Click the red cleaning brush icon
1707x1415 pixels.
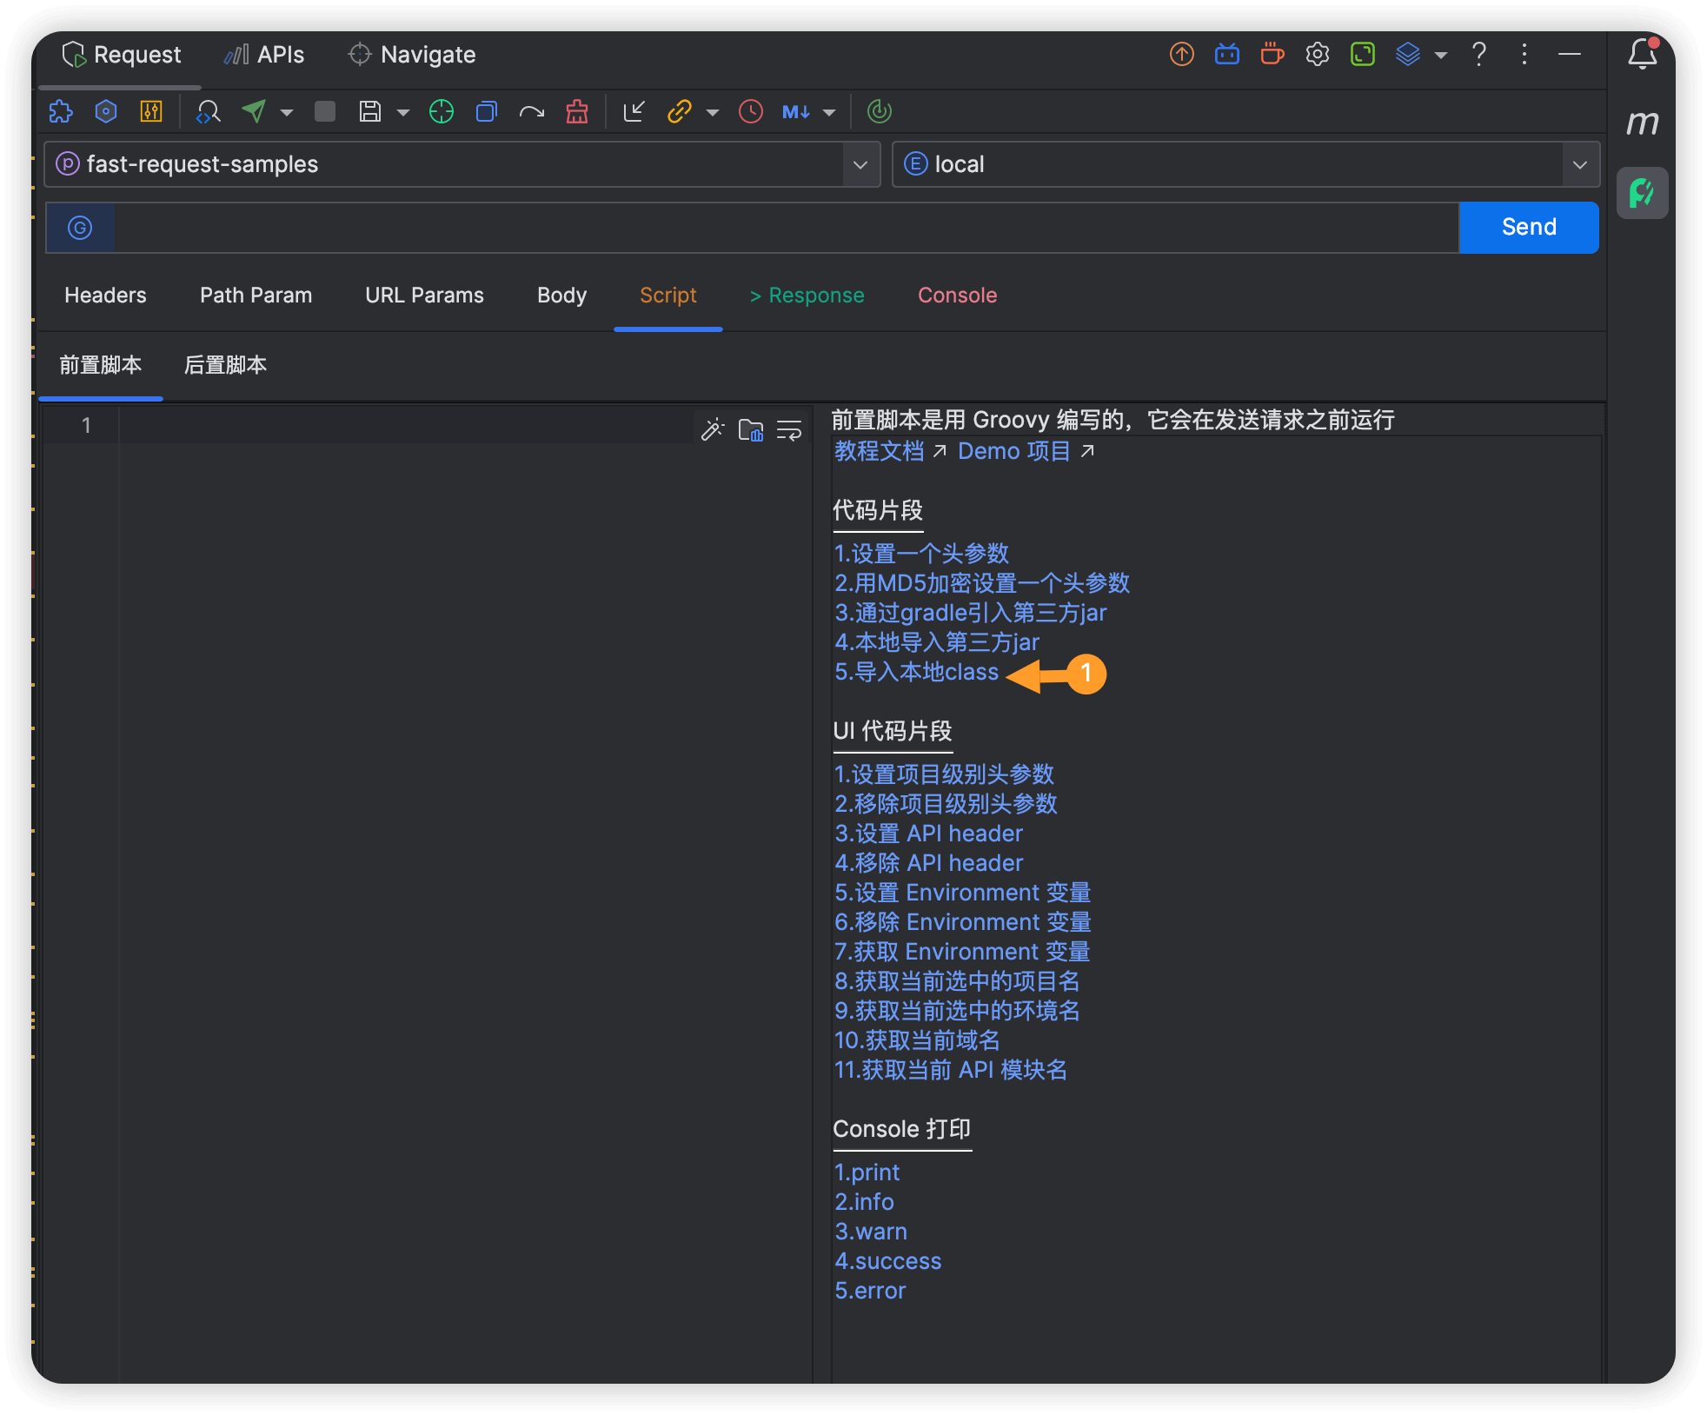[x=577, y=111]
